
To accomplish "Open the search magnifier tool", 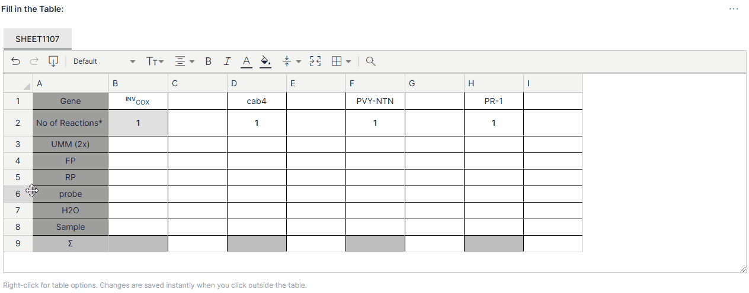I will tap(371, 61).
